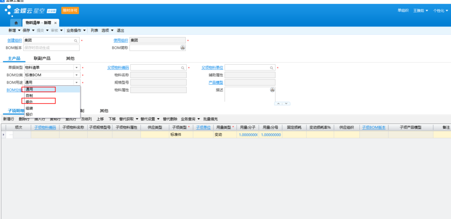Click the multilingual icon in BOM简称 field
This screenshot has width=451, height=219.
(x=182, y=48)
